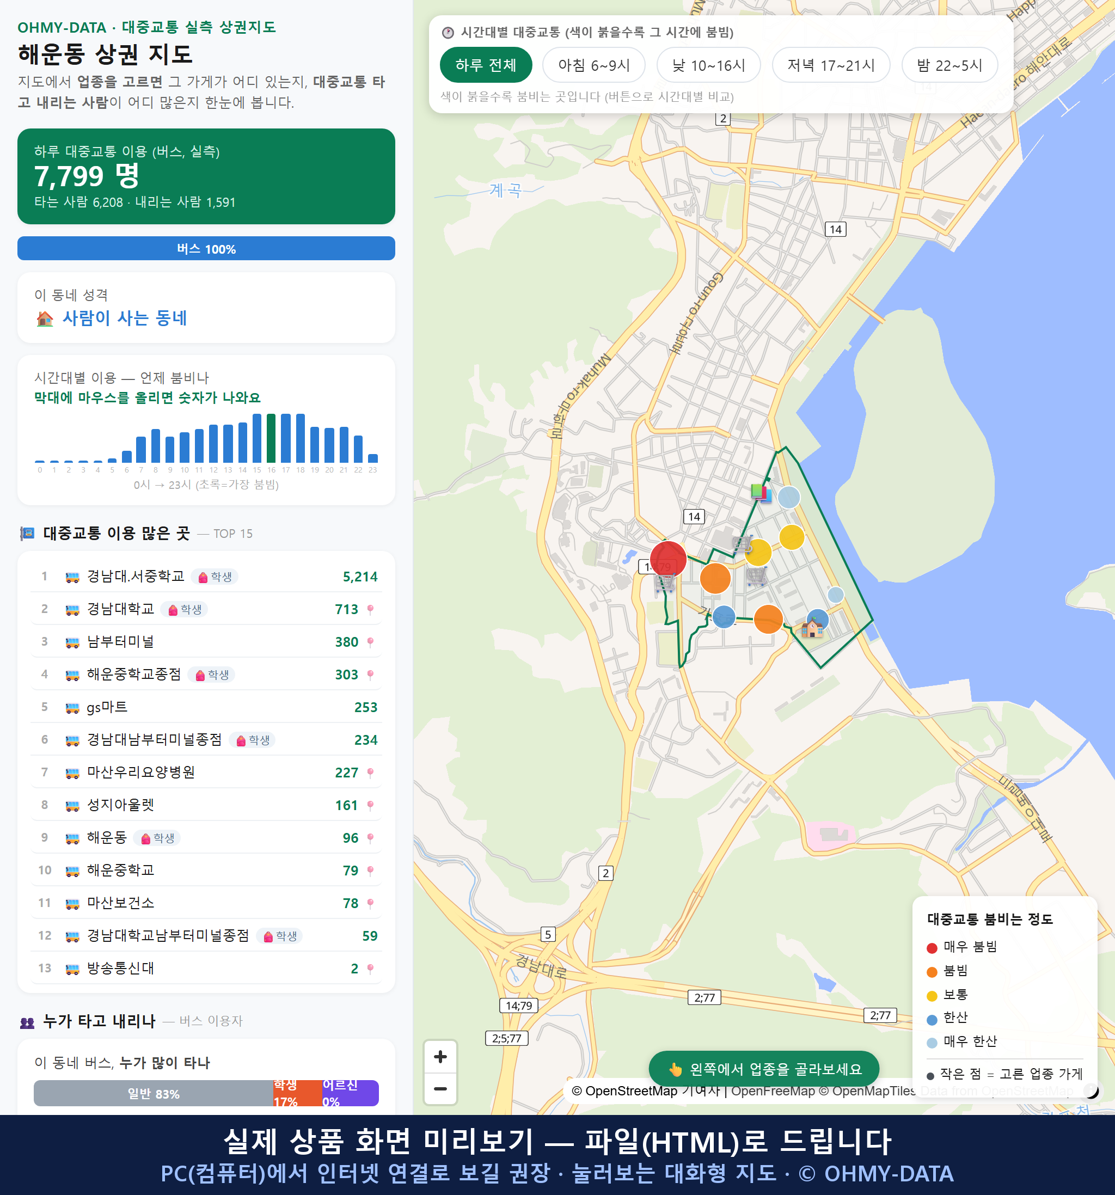Click the 학생 17% orange segment
Viewport: 1115px width, 1195px height.
click(x=297, y=1093)
